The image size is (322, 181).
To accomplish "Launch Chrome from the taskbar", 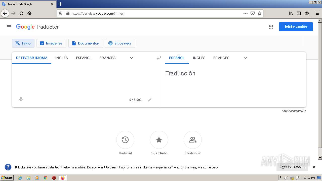I will (x=46, y=178).
